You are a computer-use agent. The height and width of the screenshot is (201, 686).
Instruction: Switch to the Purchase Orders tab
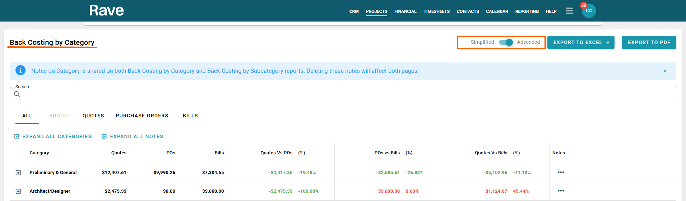click(142, 116)
